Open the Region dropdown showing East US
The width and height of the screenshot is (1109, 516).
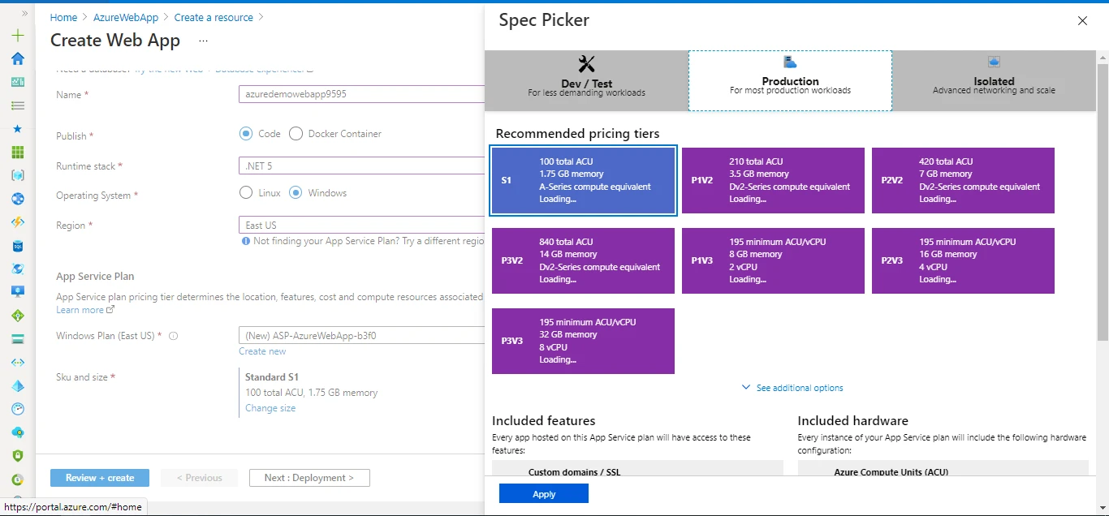361,225
